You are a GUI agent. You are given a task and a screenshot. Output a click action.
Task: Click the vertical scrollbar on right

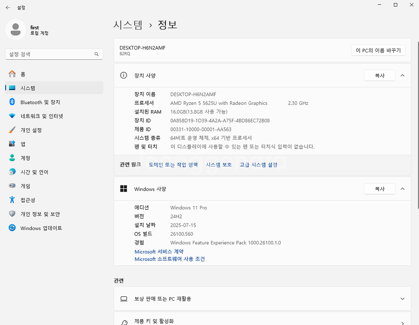418,125
